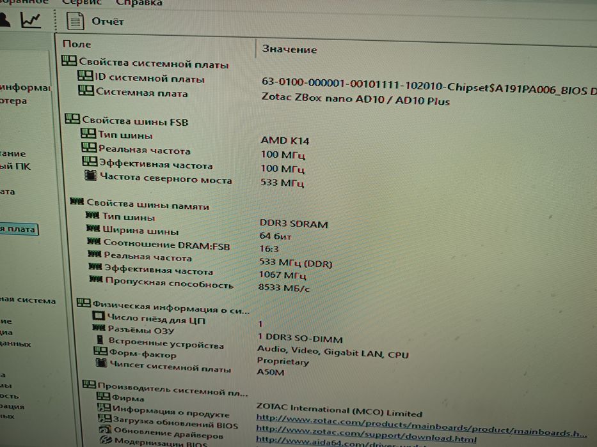The height and width of the screenshot is (447, 597).
Task: Select the AMD K14 bus type value
Action: (x=285, y=140)
